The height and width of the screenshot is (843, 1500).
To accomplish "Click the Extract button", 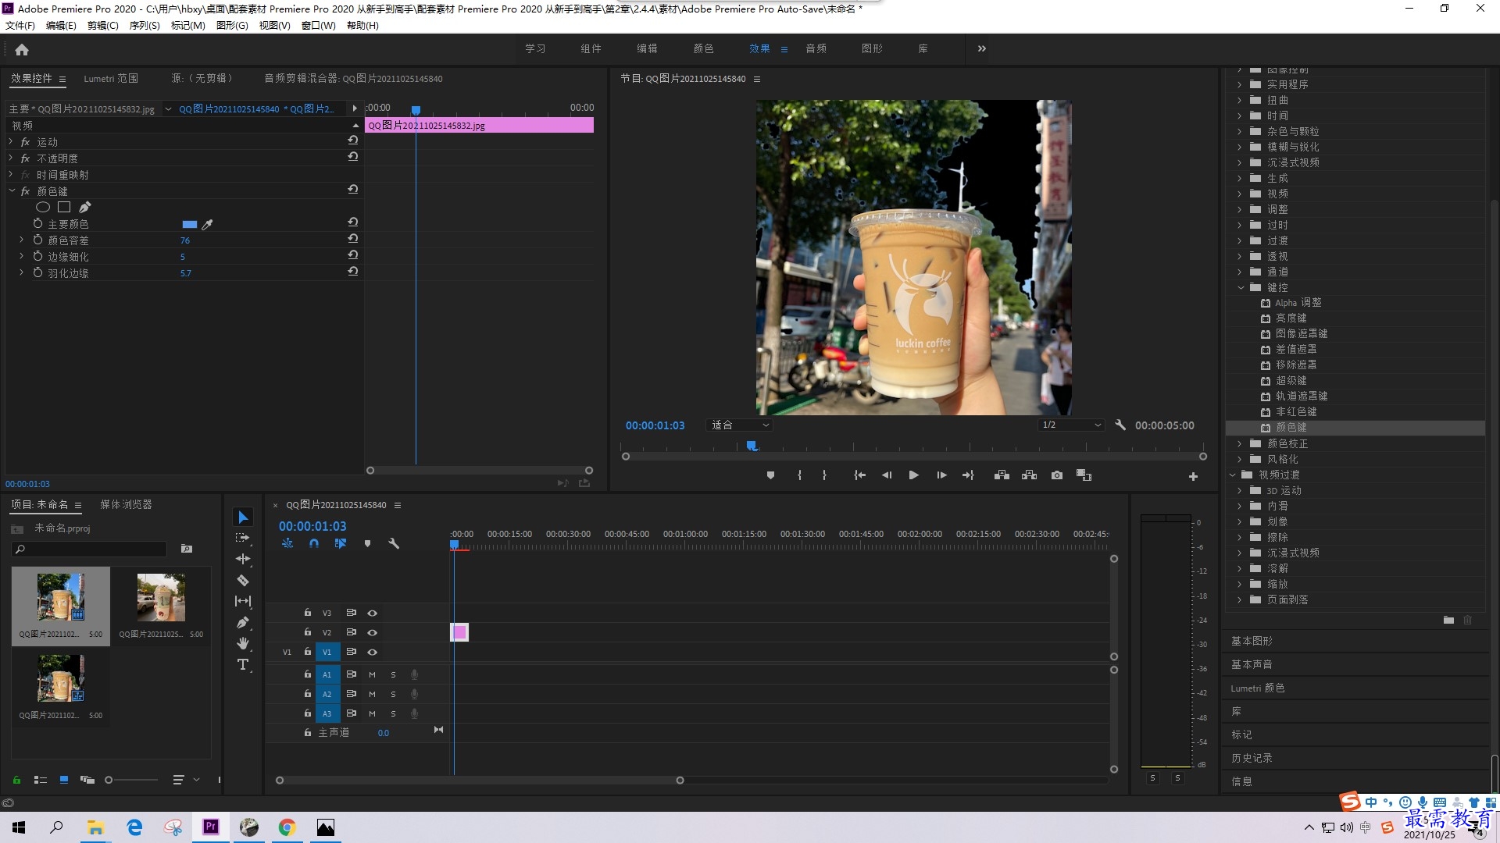I will click(x=1029, y=475).
